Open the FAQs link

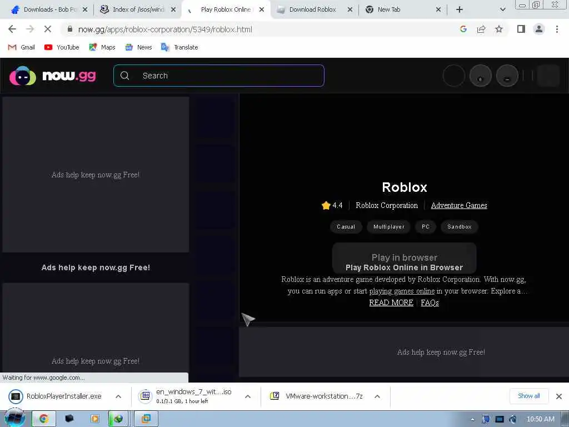(x=430, y=302)
